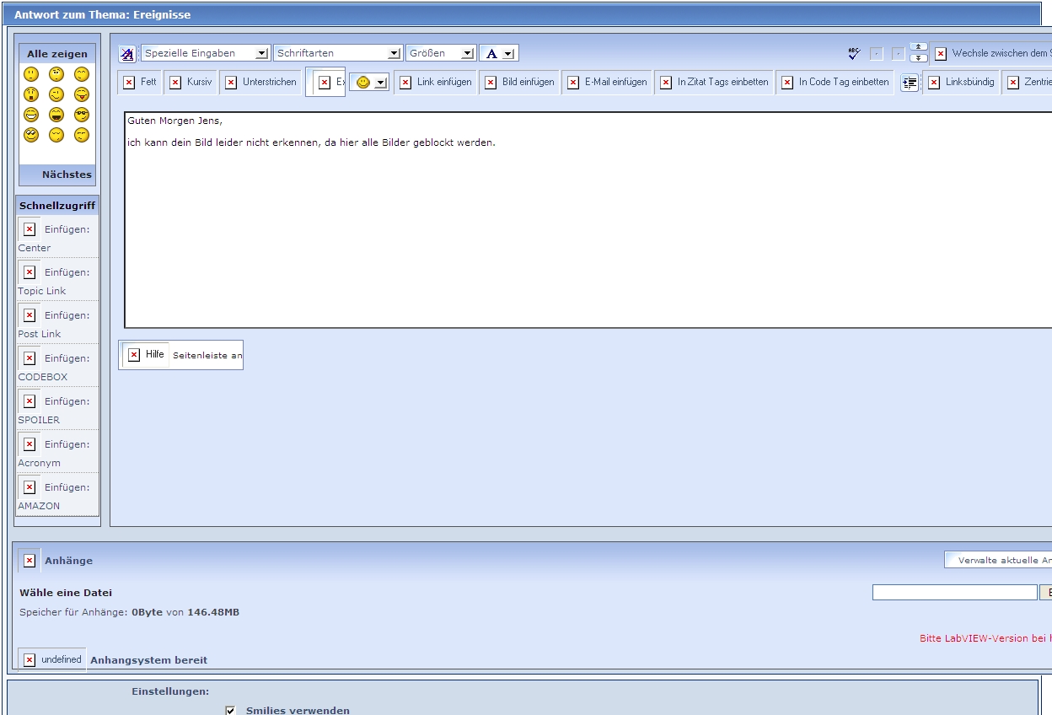Run the ABC spell check
This screenshot has height=715, width=1052.
tap(854, 53)
